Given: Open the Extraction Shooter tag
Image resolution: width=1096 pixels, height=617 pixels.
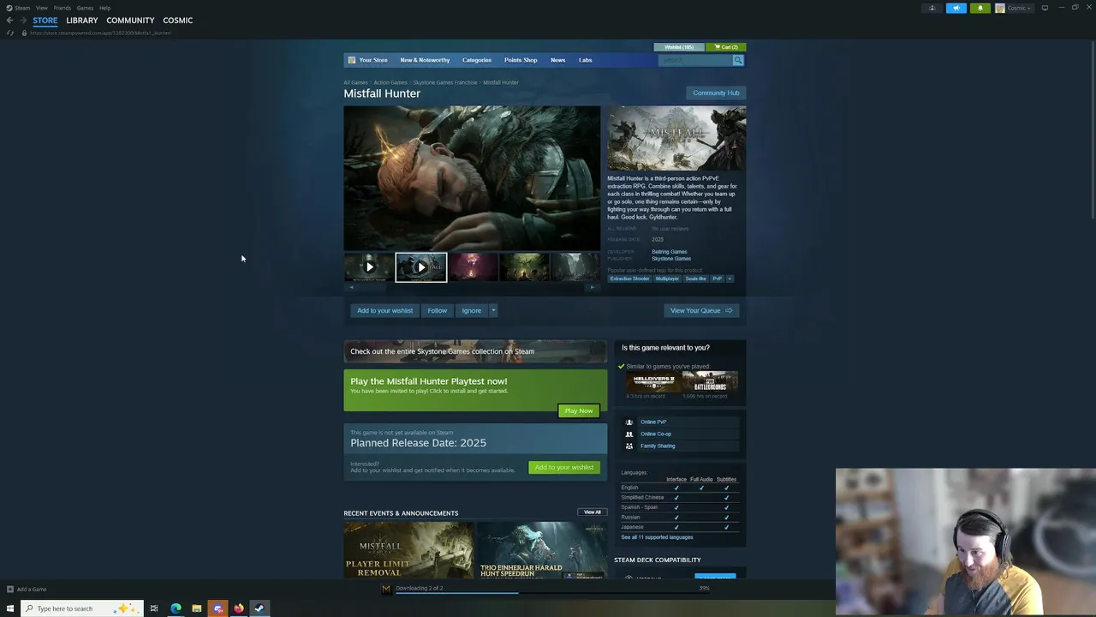Looking at the screenshot, I should (629, 279).
